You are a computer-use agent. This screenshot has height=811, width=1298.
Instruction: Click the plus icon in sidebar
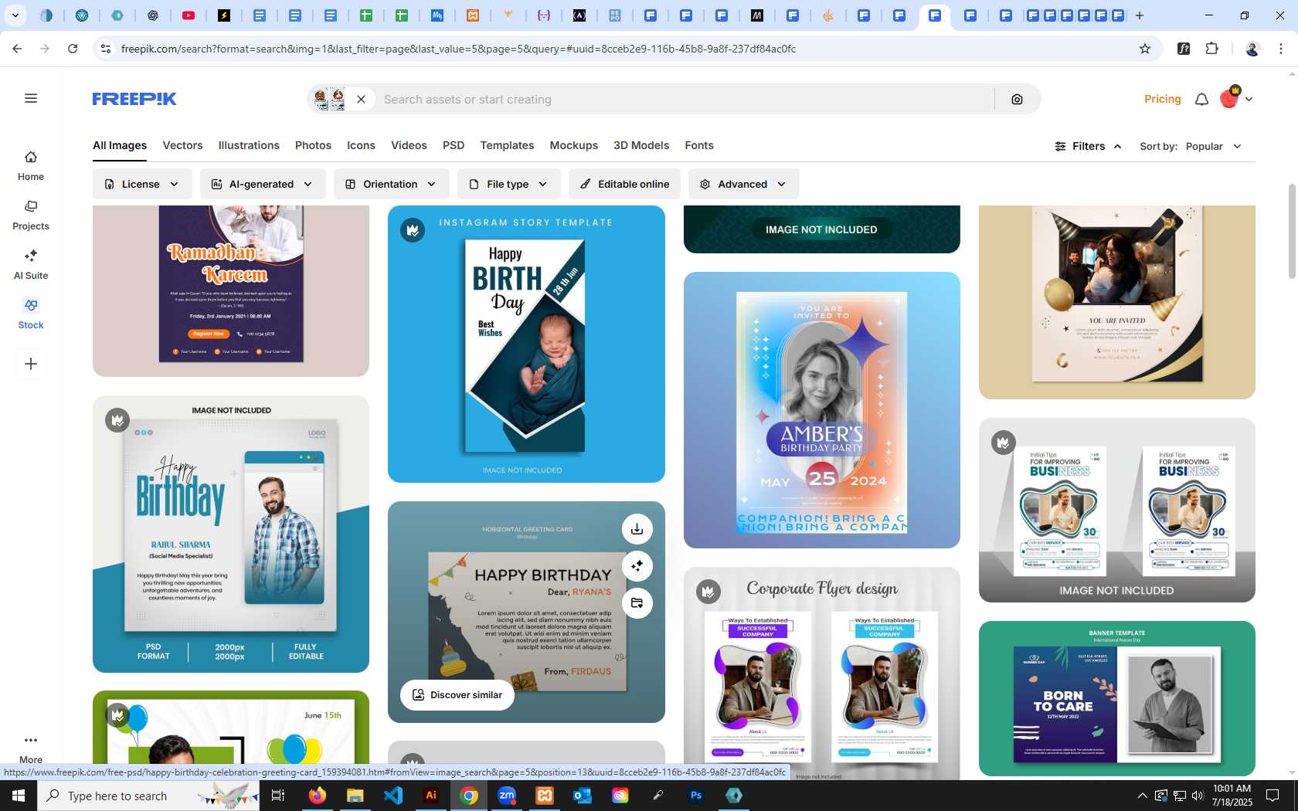(x=31, y=364)
